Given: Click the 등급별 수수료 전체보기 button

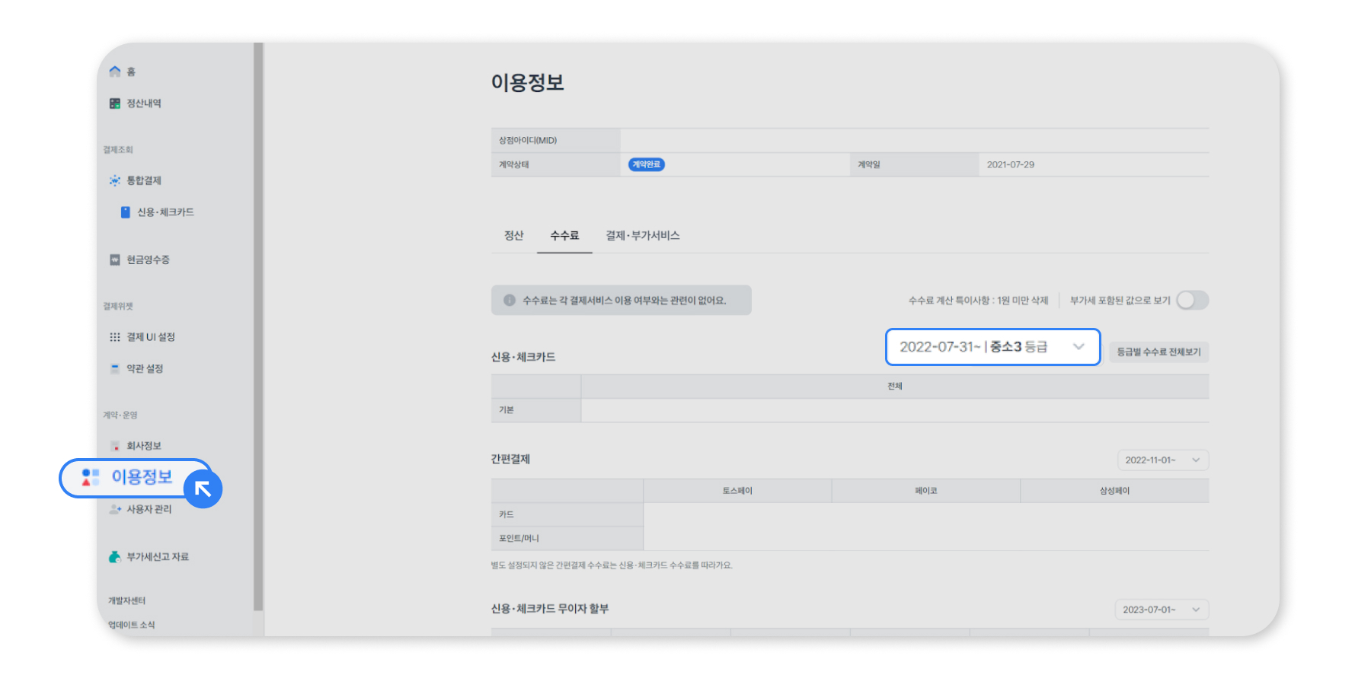Looking at the screenshot, I should click(1158, 352).
